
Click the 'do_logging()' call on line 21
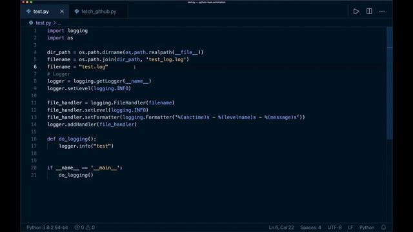[x=76, y=175]
